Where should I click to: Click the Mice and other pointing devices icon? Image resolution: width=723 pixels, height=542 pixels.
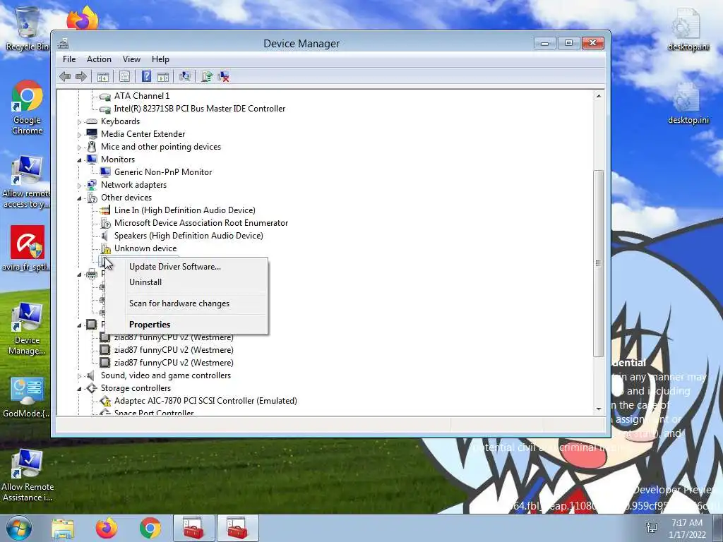point(92,147)
